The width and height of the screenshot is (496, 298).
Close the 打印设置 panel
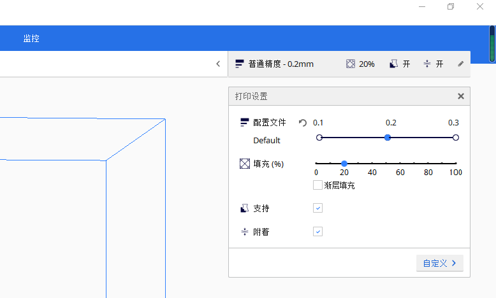461,96
